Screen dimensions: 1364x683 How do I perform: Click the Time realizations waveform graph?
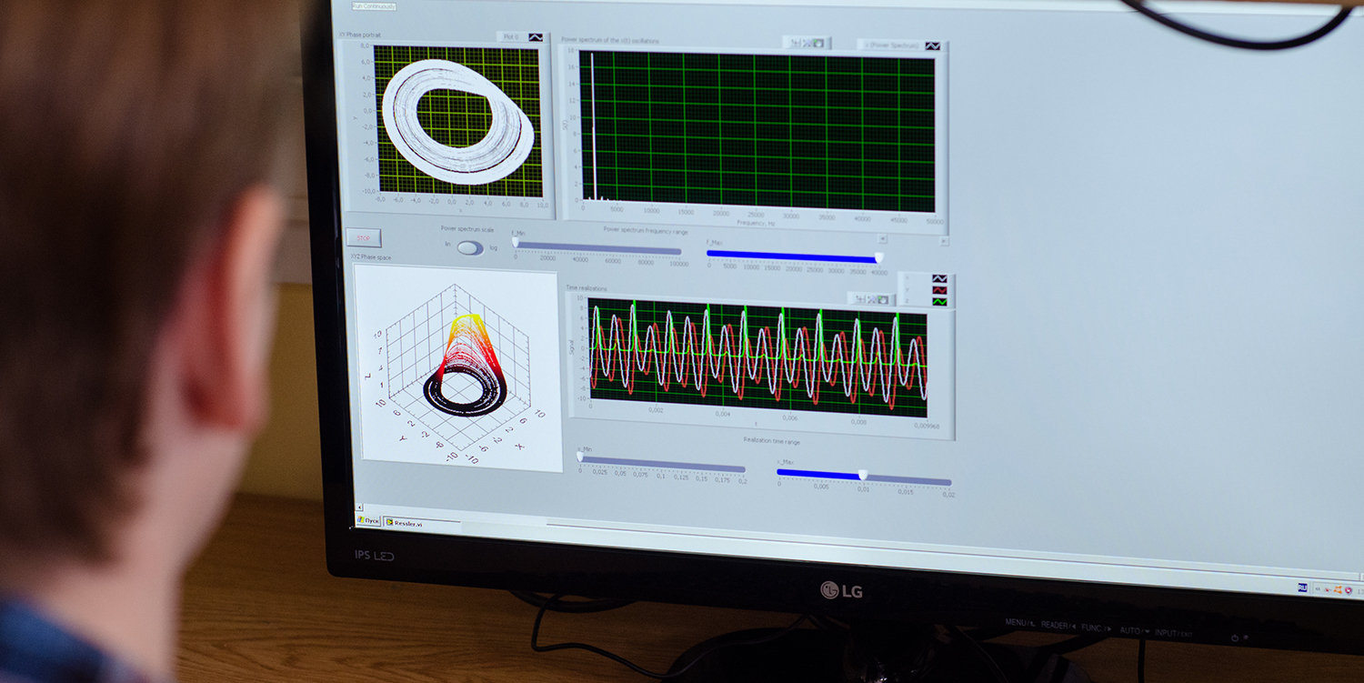757,357
